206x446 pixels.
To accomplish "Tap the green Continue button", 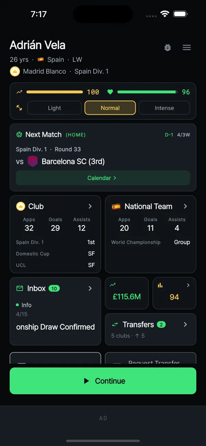I will coord(103,381).
